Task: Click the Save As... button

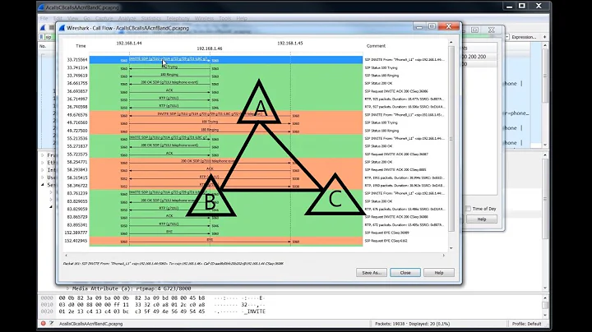Action: click(x=372, y=272)
